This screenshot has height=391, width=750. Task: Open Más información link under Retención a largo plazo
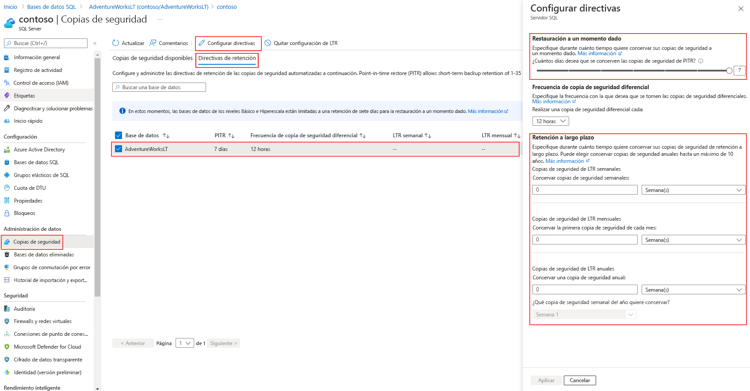click(x=567, y=161)
